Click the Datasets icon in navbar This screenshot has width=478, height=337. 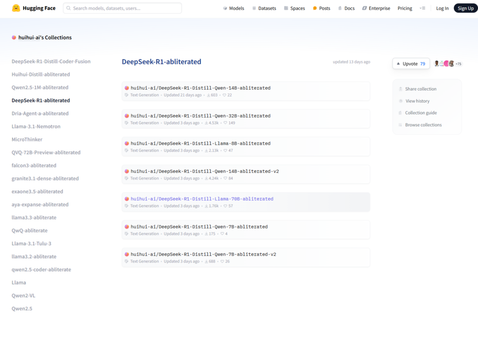[x=254, y=8]
